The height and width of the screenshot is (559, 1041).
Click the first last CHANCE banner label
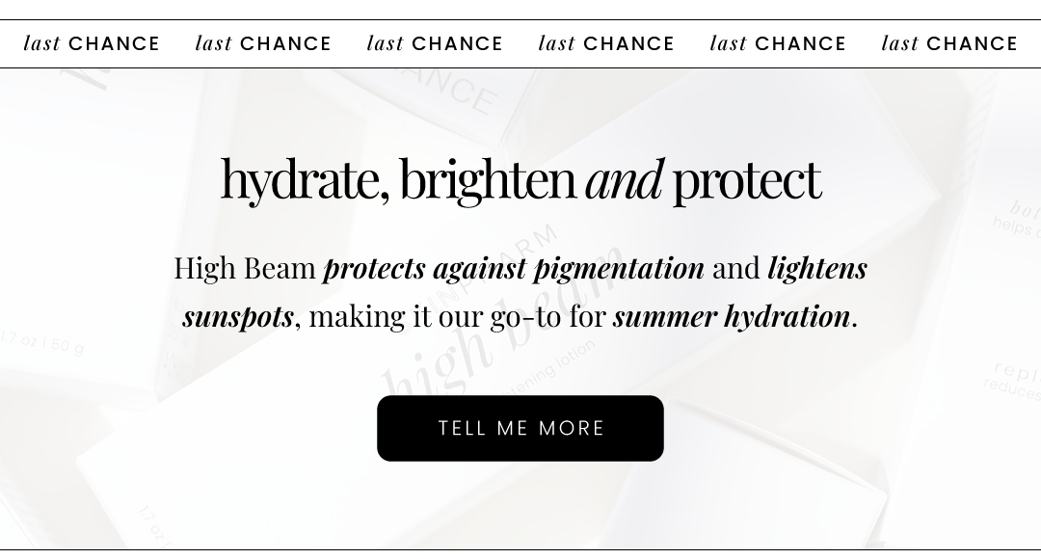92,43
